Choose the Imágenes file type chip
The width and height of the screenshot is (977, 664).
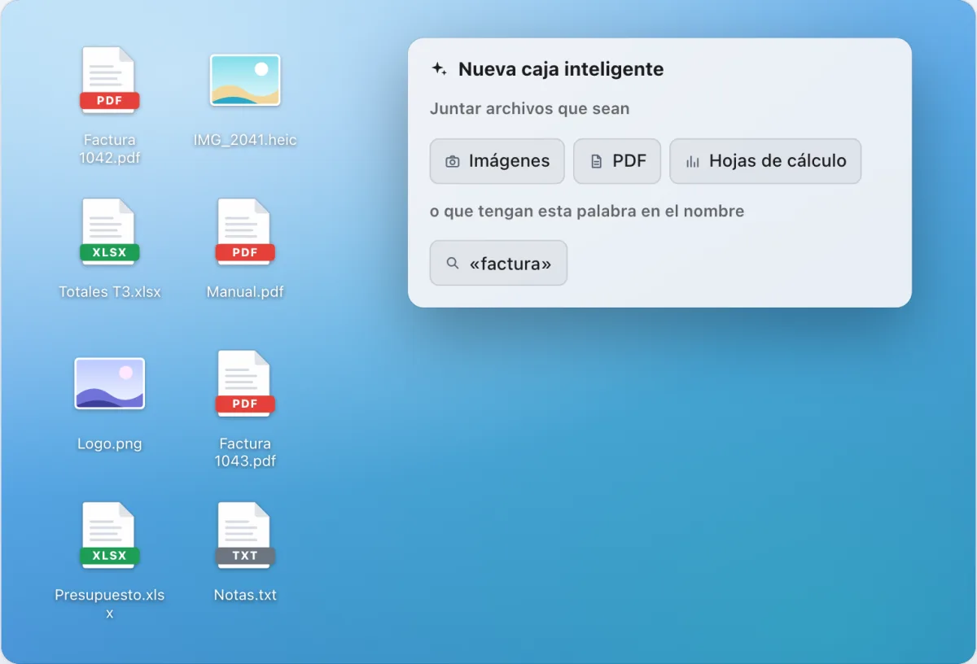point(497,161)
